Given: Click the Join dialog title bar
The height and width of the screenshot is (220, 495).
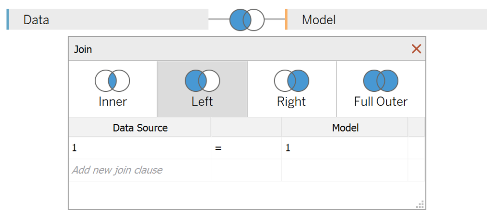Looking at the screenshot, I should click(240, 49).
